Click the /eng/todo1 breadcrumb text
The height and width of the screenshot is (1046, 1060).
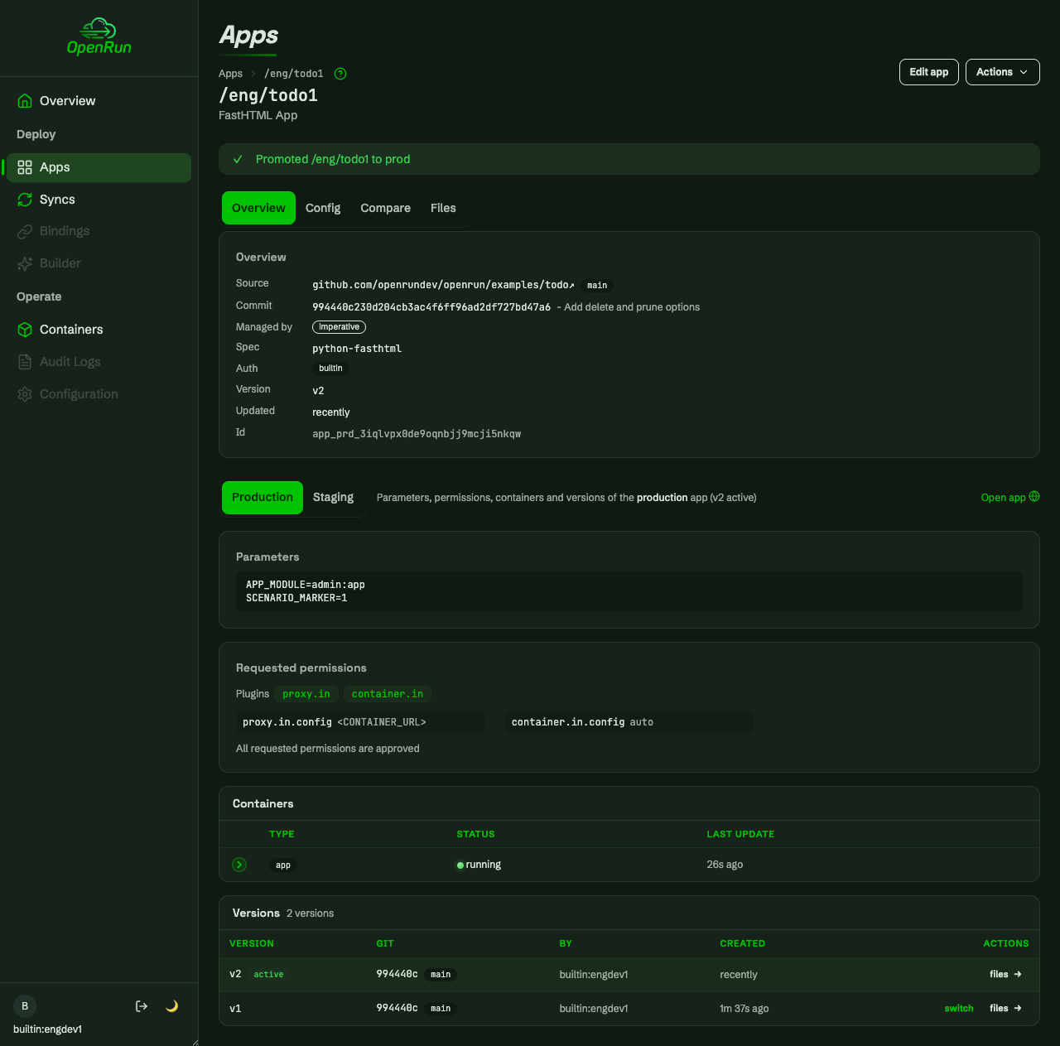click(x=294, y=74)
